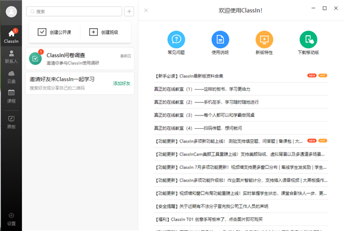Close the welcome panel with X icon

point(146,10)
